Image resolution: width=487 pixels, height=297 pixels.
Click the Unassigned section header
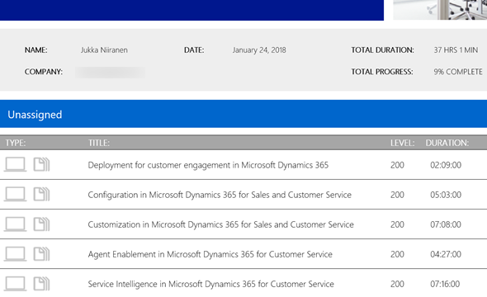(243, 114)
